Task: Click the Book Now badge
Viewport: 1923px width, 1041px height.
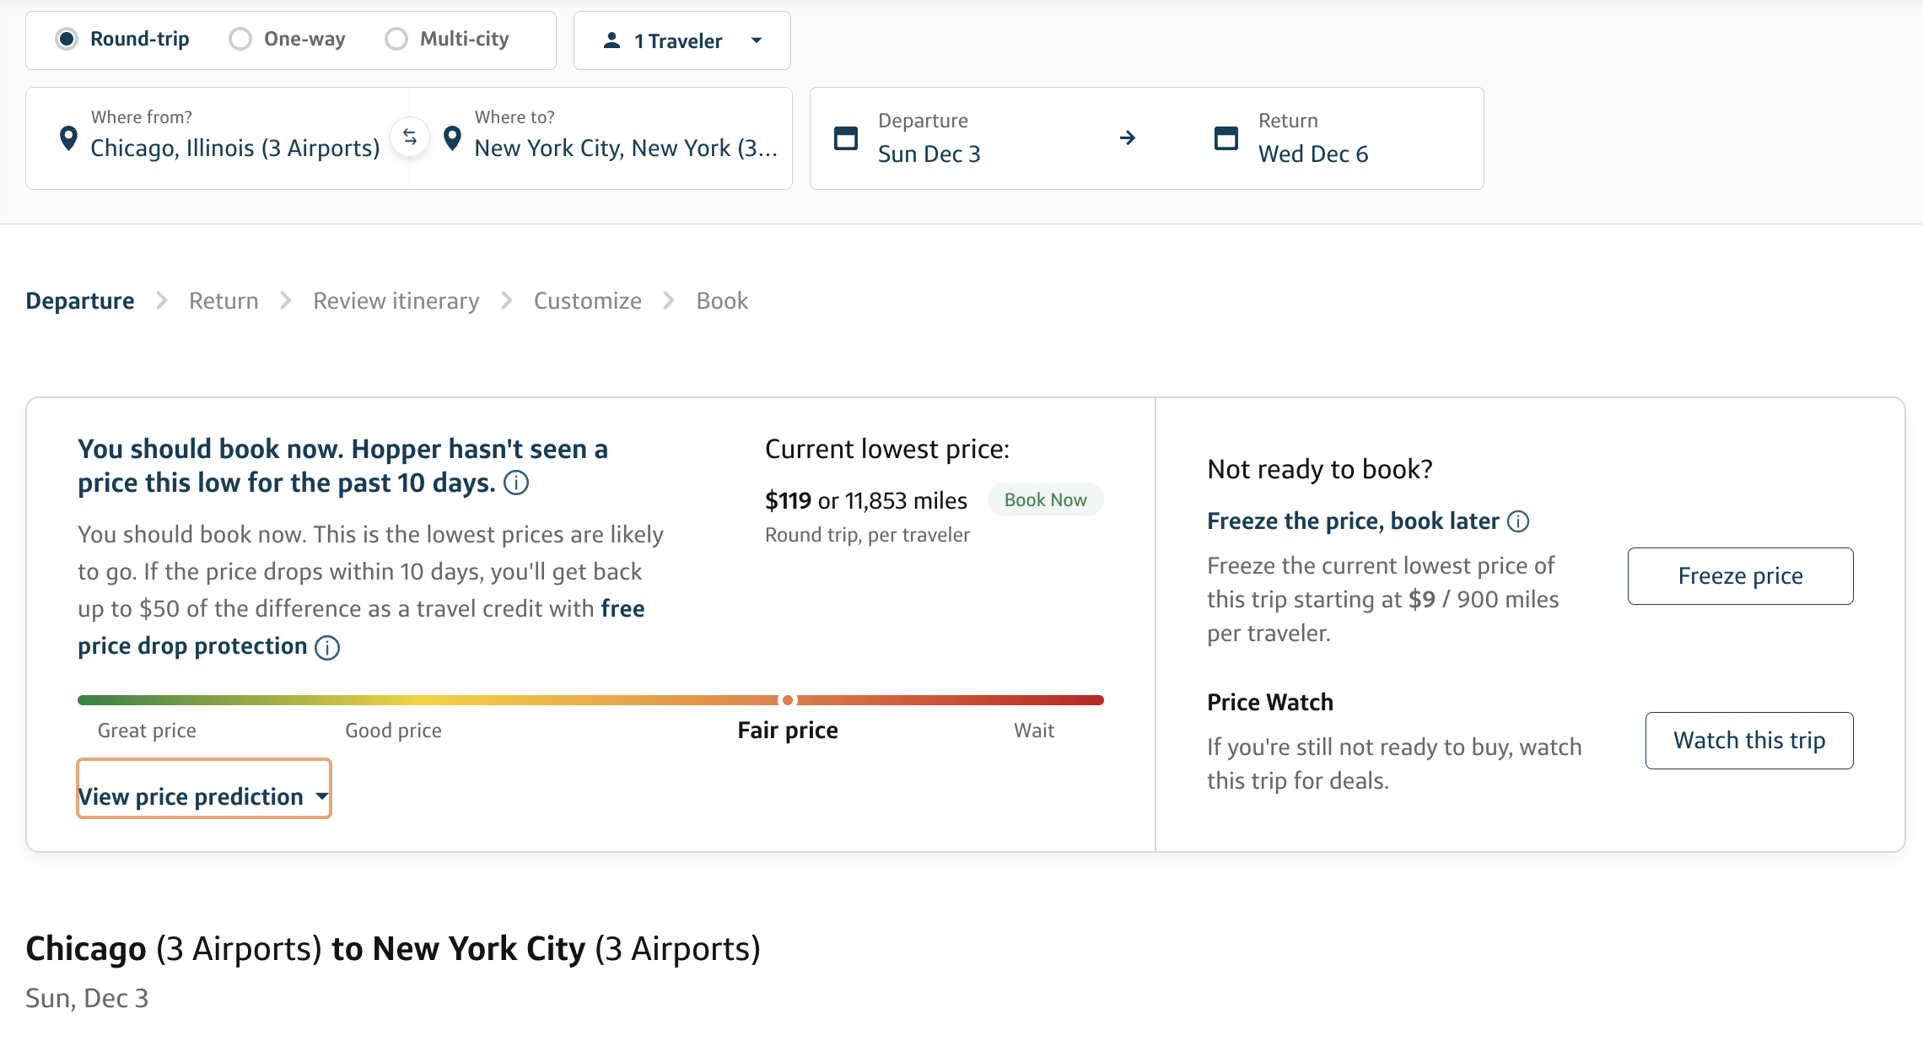Action: [1045, 500]
